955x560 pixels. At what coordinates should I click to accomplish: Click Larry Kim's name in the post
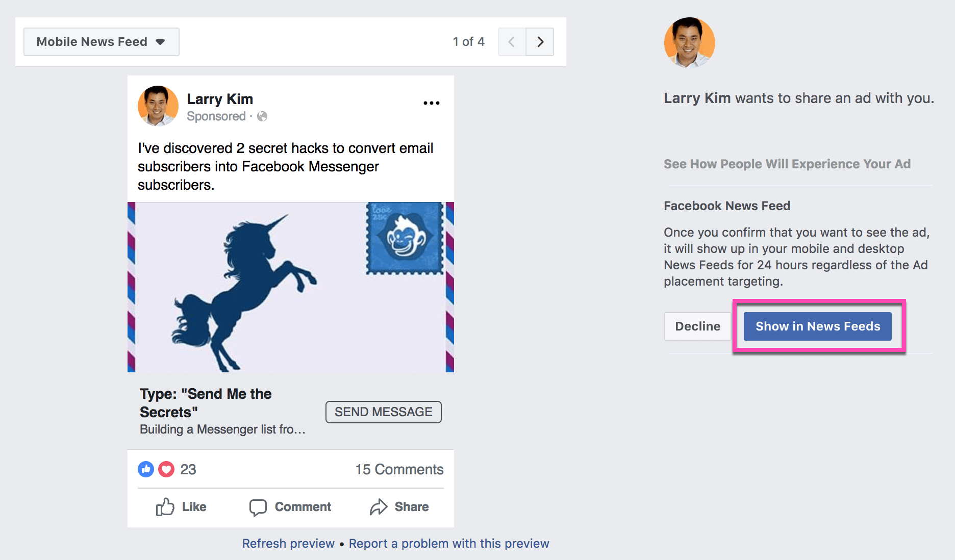coord(220,98)
